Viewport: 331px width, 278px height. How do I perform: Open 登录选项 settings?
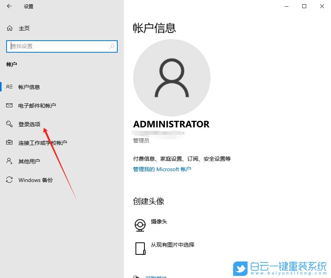click(30, 124)
